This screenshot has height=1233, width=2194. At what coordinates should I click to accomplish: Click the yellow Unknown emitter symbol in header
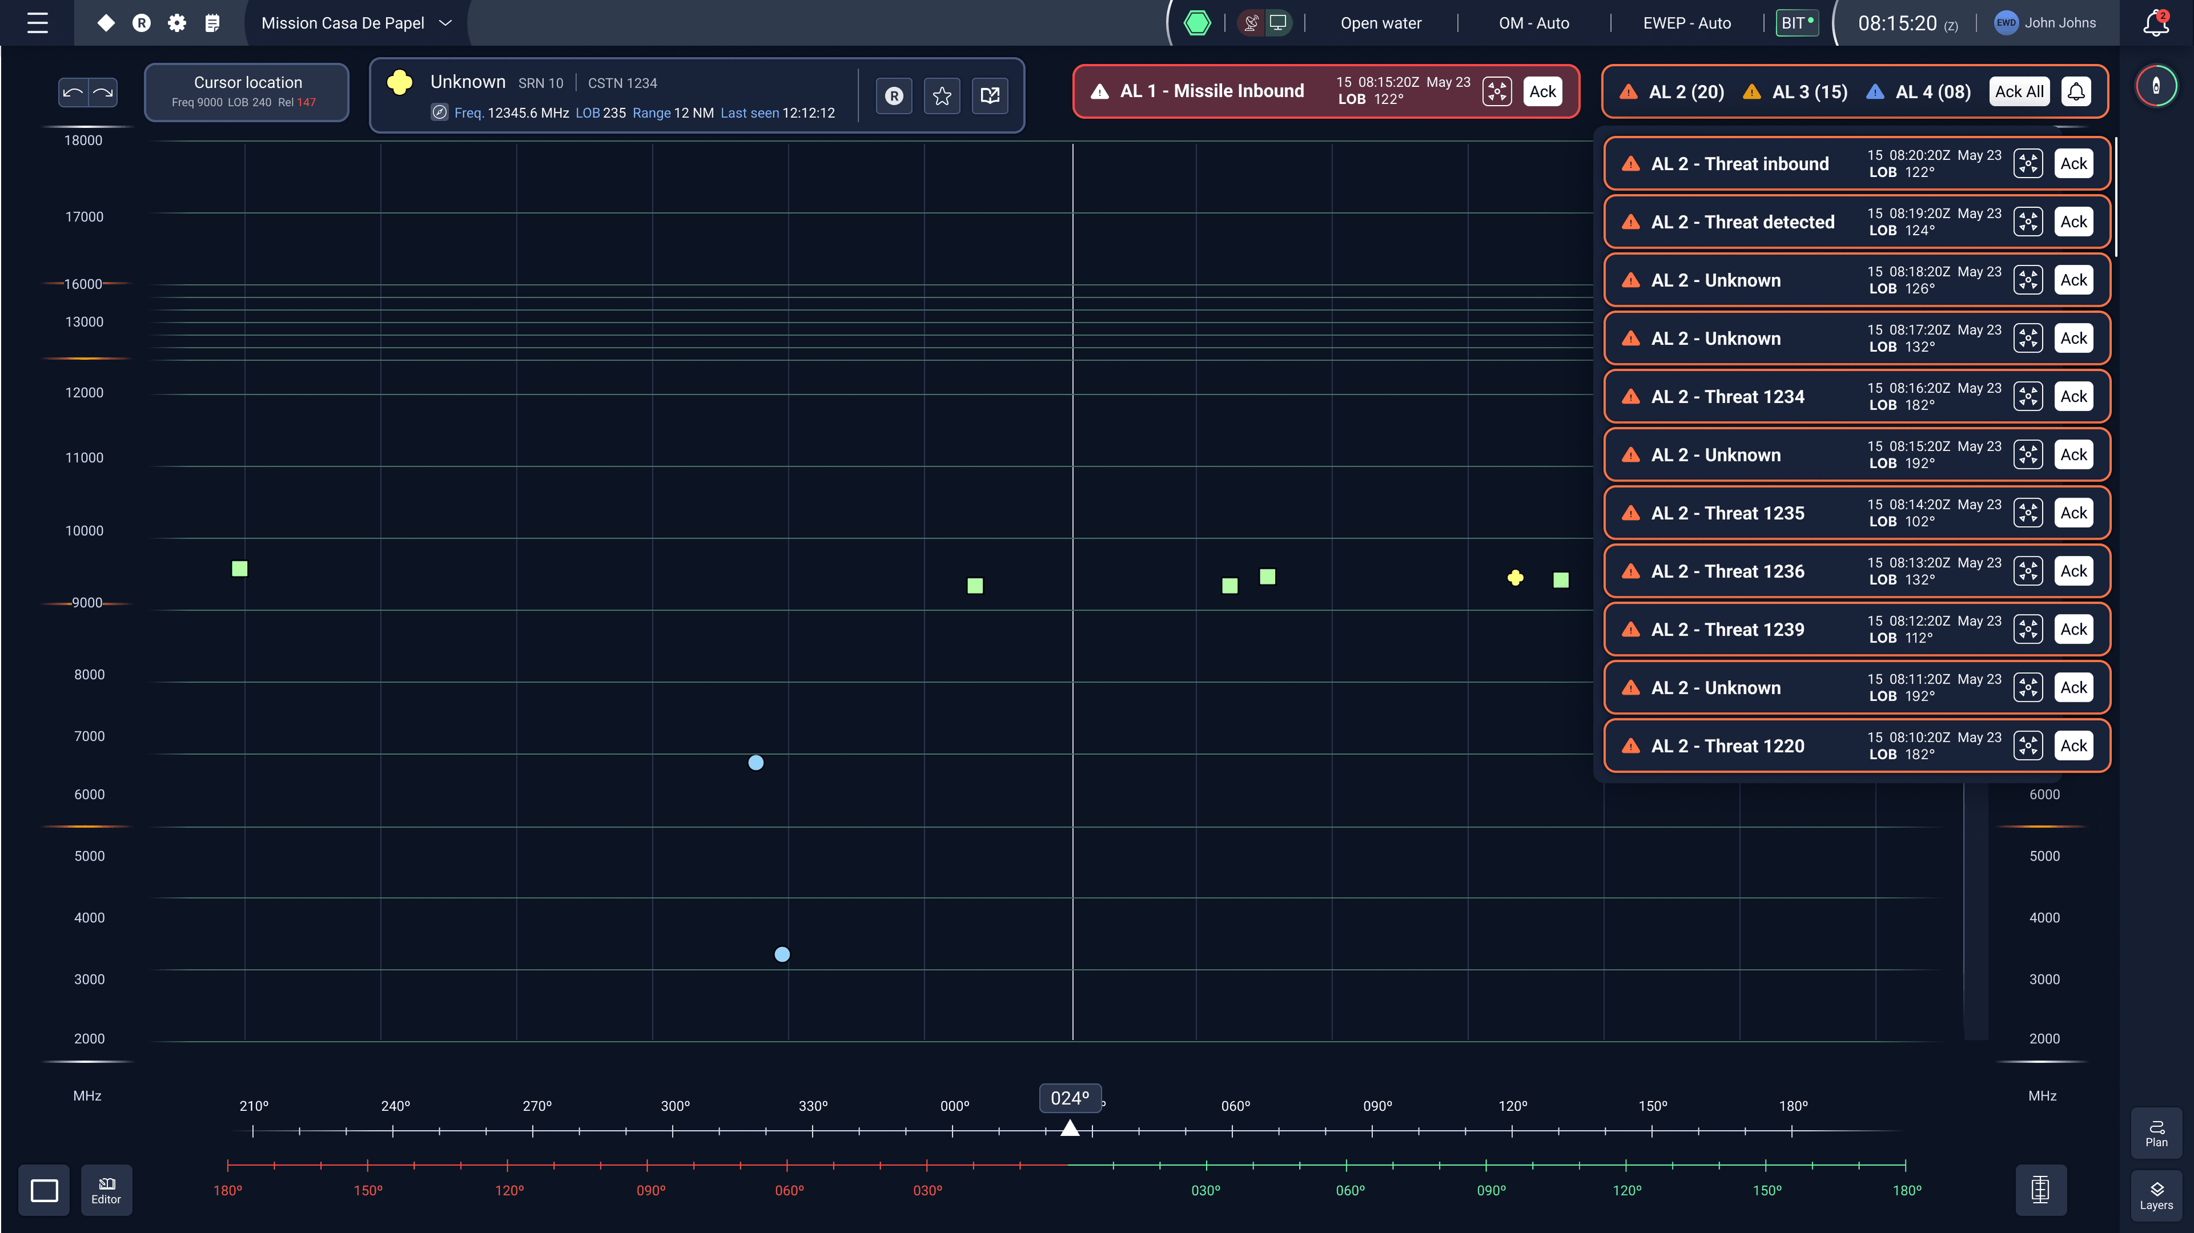click(x=399, y=83)
